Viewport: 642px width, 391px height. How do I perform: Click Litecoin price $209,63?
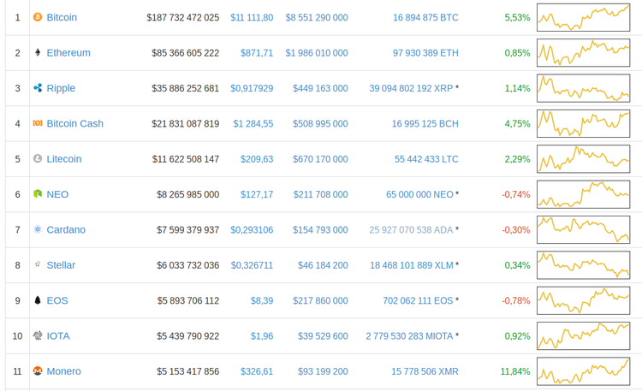point(257,159)
